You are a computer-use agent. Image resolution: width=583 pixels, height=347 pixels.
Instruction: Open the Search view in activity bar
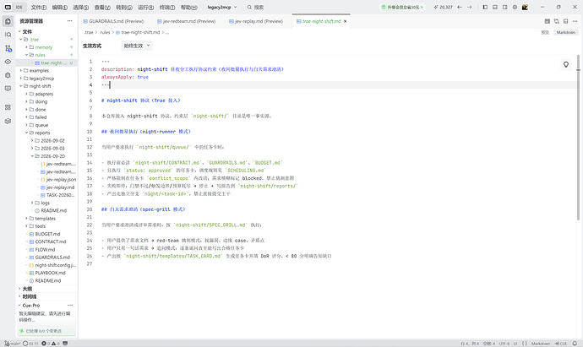click(8, 35)
